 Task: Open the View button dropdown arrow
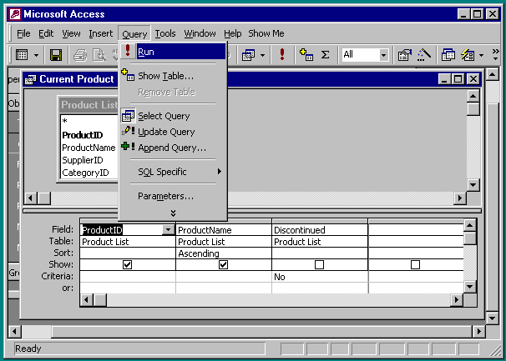pos(36,55)
